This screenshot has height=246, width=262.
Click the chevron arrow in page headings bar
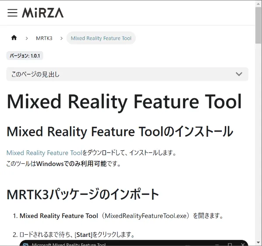(x=239, y=74)
